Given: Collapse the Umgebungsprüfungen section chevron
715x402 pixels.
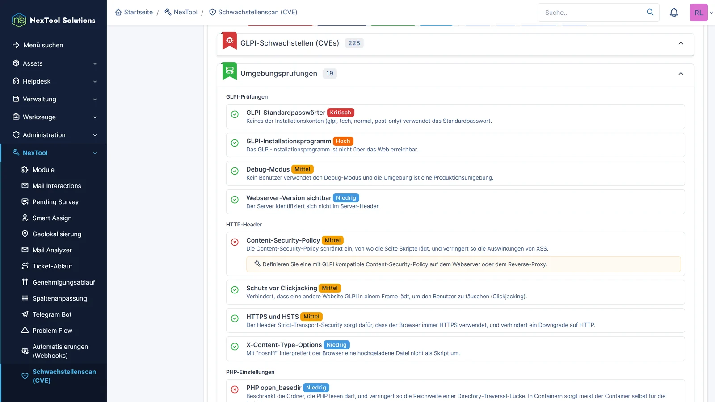Looking at the screenshot, I should (x=681, y=74).
